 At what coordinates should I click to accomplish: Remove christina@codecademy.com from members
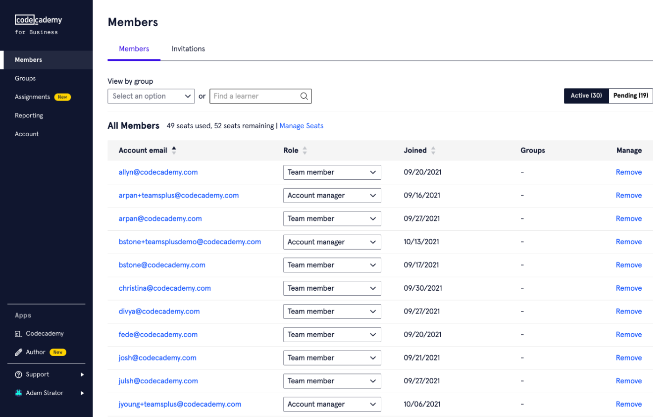(628, 288)
